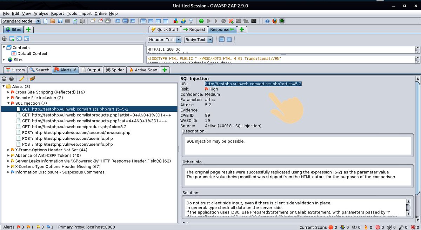Click the red High alerts flag in footer
The image size is (421, 230).
(19, 227)
